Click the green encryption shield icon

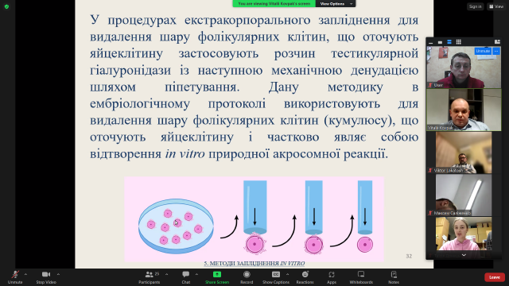6,6
